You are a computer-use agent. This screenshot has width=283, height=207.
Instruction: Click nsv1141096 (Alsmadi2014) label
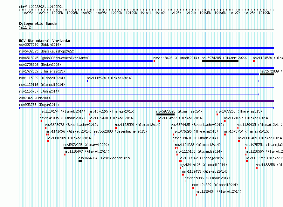(x=69, y=131)
